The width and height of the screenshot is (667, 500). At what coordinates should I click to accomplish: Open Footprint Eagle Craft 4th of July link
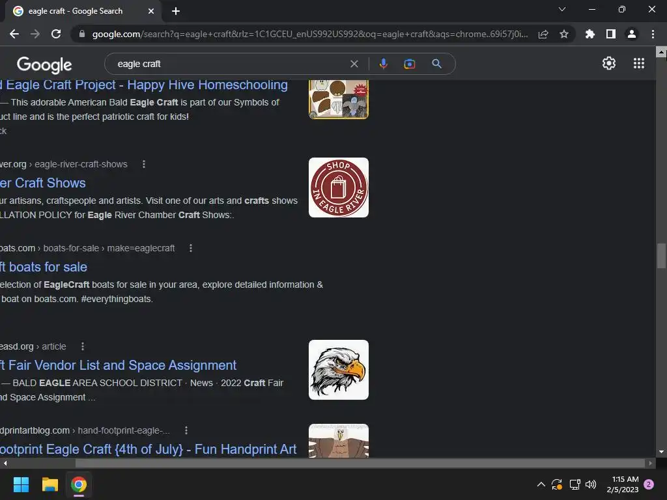click(x=148, y=449)
